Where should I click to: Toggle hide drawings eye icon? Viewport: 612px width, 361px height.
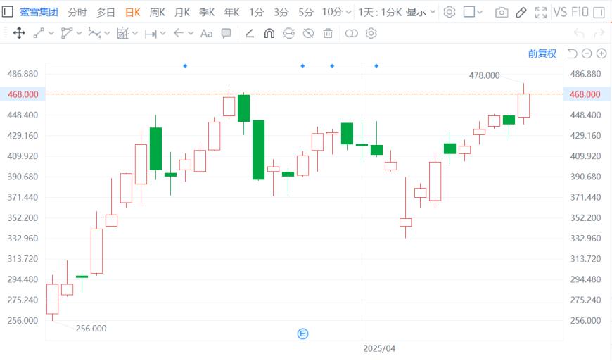308,33
